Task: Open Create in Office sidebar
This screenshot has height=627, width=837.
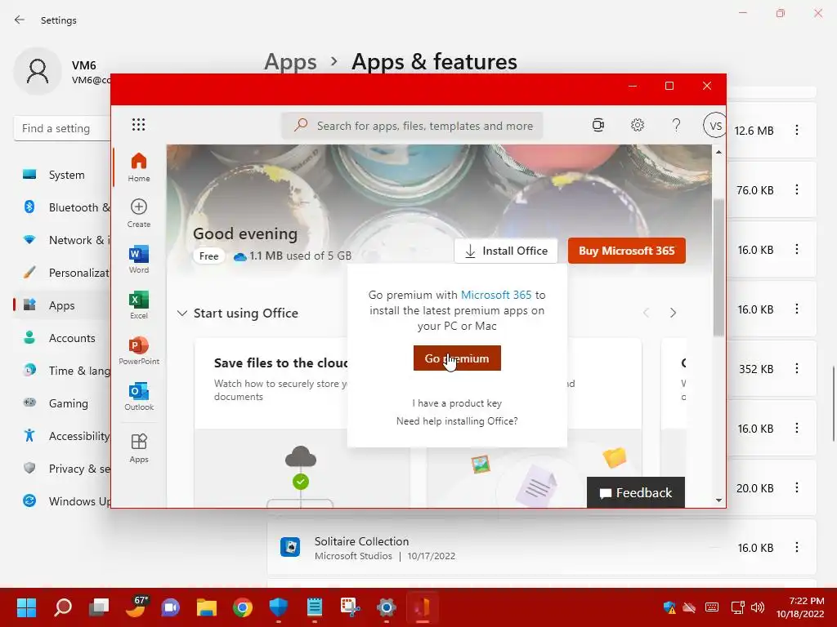Action: (139, 213)
